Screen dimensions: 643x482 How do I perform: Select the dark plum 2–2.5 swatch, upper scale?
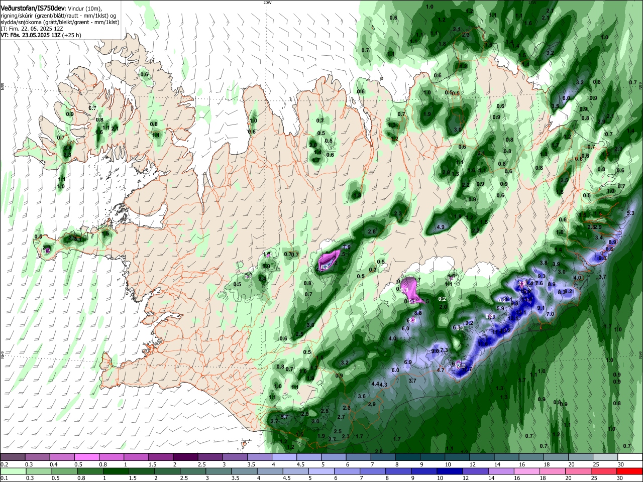tap(185, 457)
